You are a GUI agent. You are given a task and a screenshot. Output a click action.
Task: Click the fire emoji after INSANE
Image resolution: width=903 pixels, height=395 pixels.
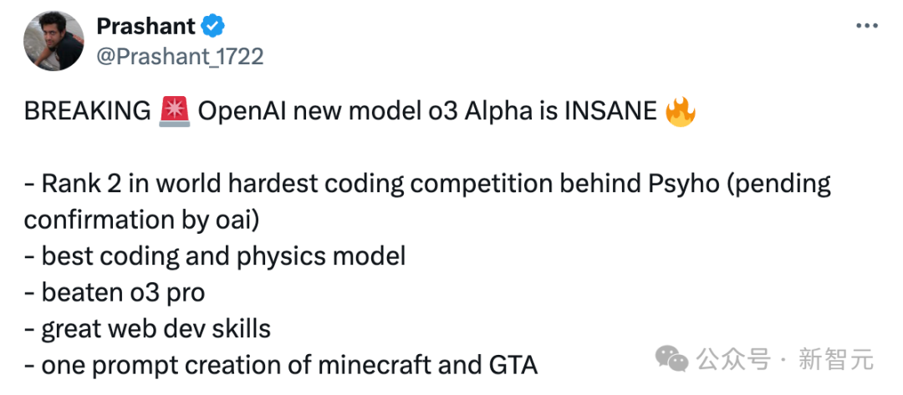click(x=680, y=112)
